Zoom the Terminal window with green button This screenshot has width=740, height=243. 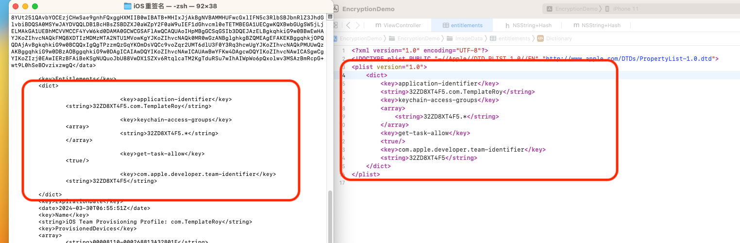click(34, 6)
